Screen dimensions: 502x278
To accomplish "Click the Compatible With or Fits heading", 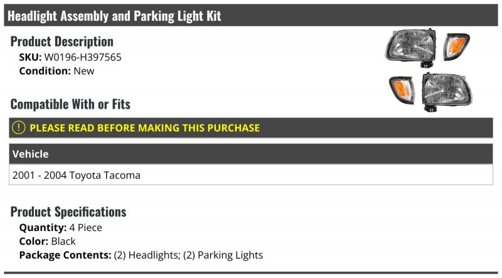I will tap(70, 104).
